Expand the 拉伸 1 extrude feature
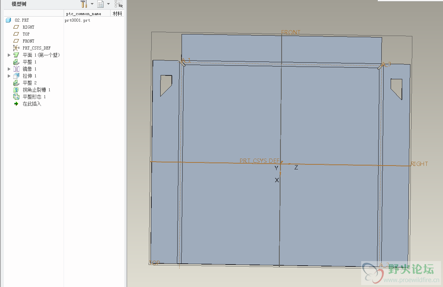The image size is (443, 287). 9,76
